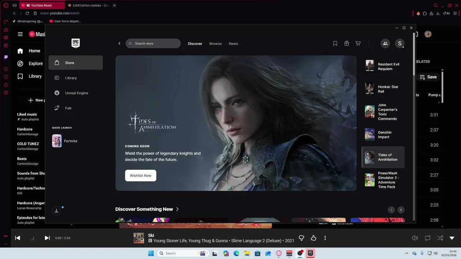Skip to next track in YouTube Music
Viewport: 461px width, 259px height.
pos(47,238)
